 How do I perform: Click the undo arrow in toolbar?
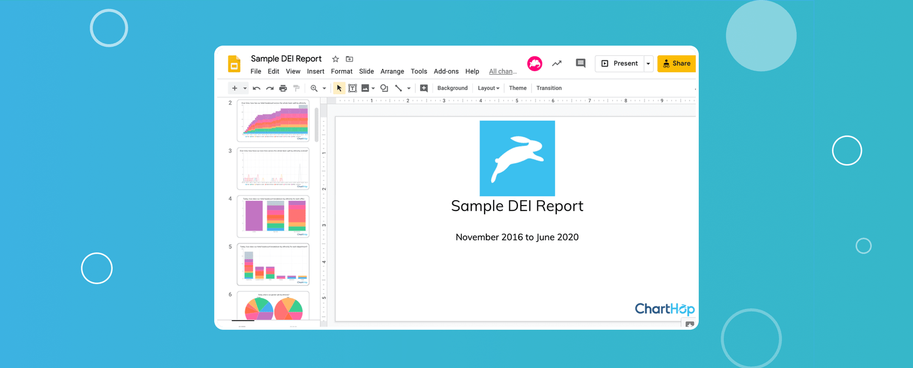[256, 88]
